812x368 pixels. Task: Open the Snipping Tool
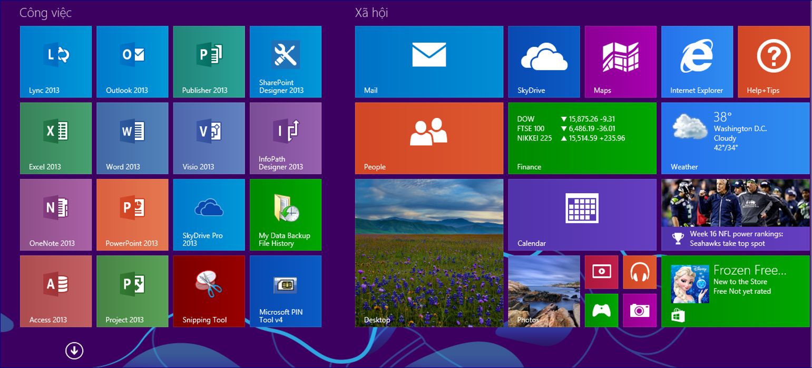pyautogui.click(x=209, y=291)
